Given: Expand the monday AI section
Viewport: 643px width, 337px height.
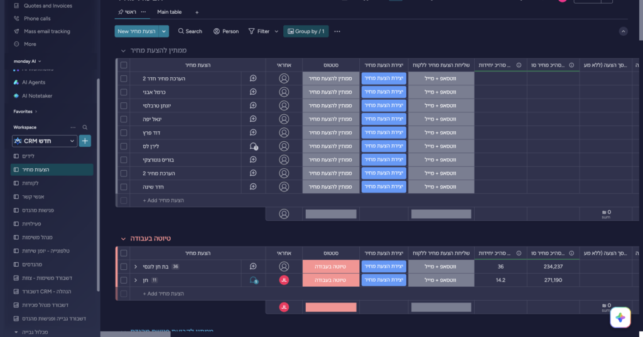Looking at the screenshot, I should (x=28, y=61).
